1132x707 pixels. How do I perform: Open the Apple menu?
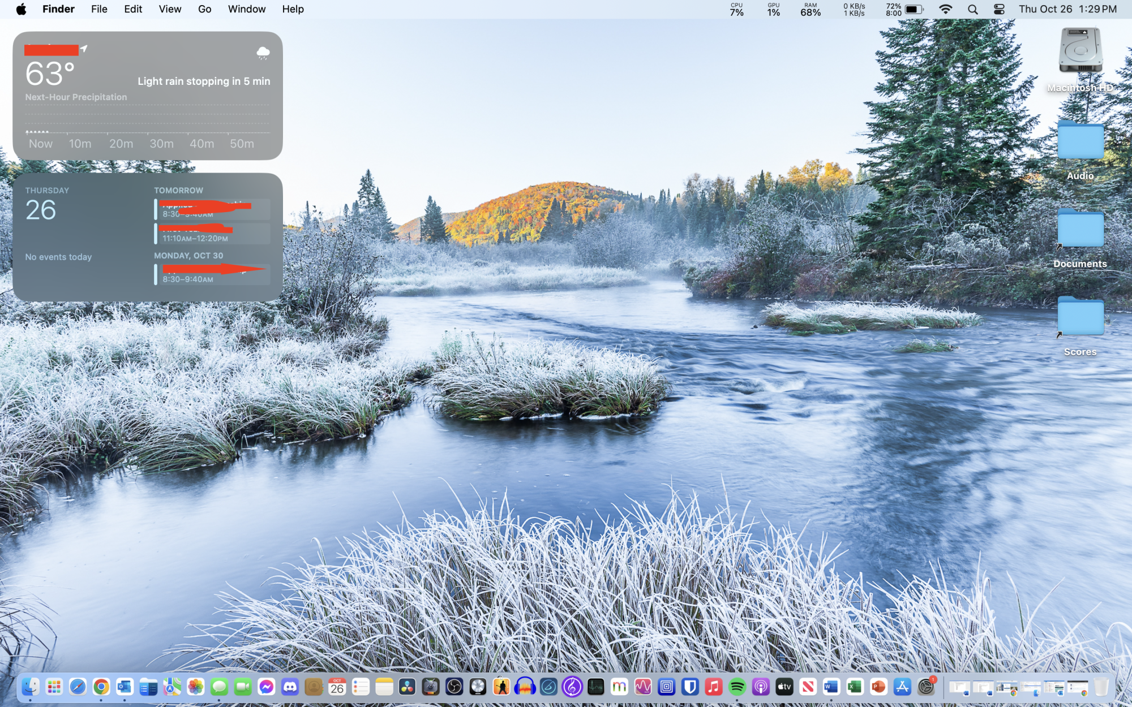coord(21,9)
